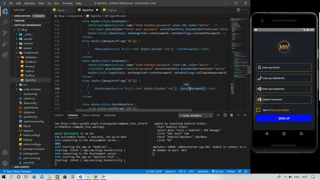This screenshot has height=180, width=320.
Task: Change JavaScript language mode
Action: [x=202, y=171]
